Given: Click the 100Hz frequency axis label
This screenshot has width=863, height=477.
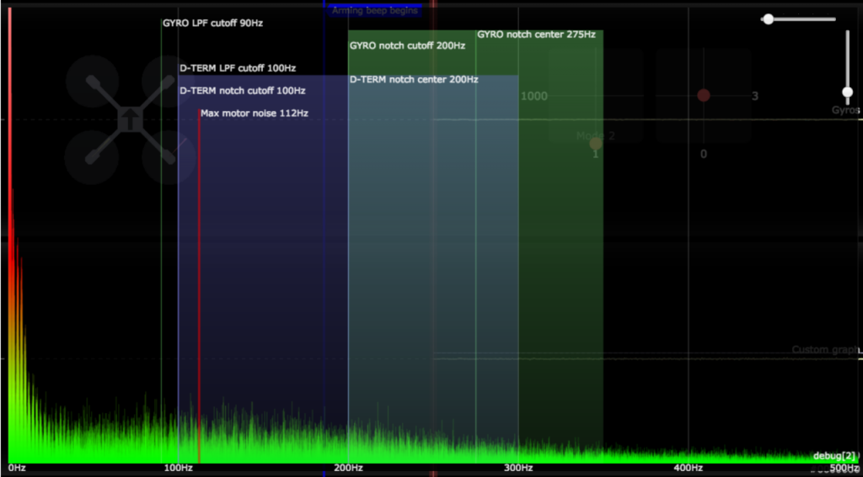Looking at the screenshot, I should pos(178,468).
